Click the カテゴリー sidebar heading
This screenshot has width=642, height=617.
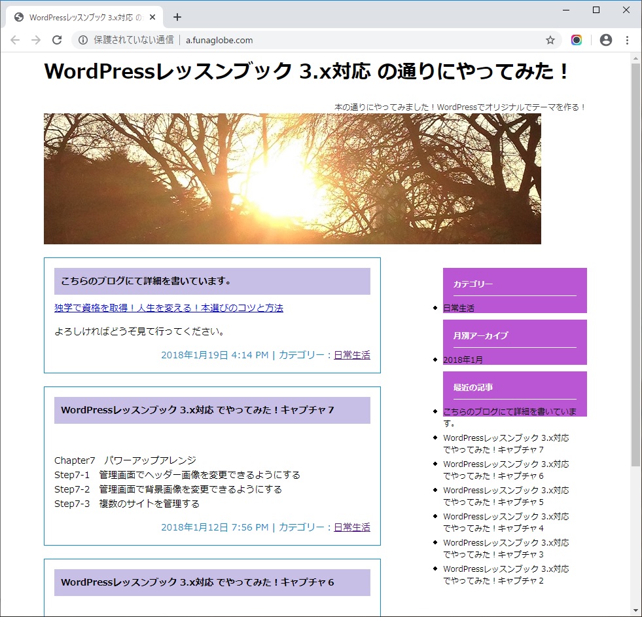(x=473, y=284)
